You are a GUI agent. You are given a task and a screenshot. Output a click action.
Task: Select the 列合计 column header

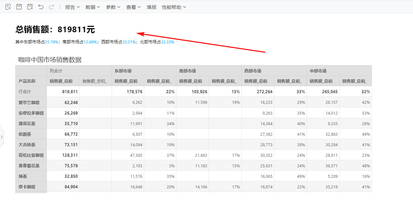tap(79, 71)
